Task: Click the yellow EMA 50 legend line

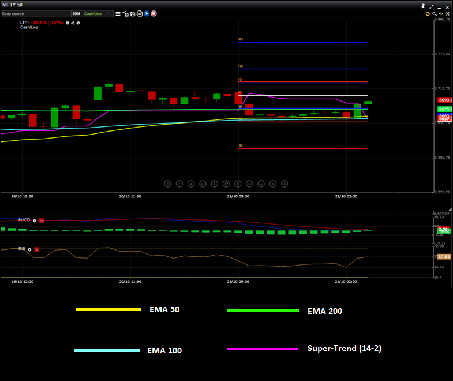Action: point(108,309)
